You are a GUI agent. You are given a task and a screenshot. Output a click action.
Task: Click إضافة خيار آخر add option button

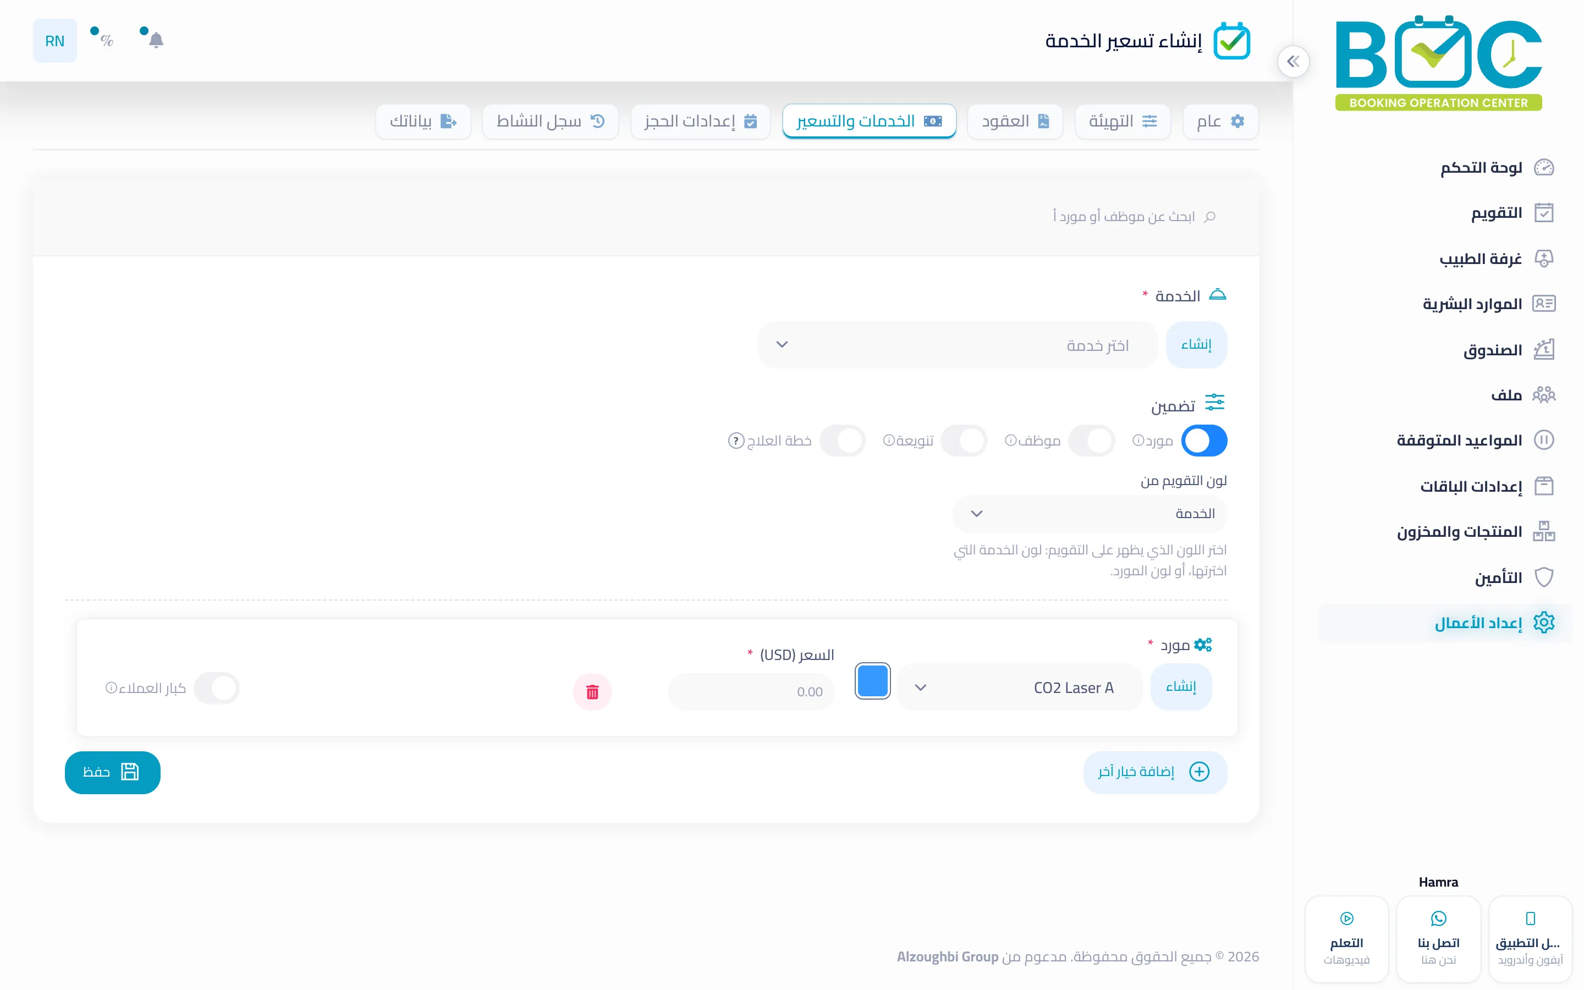1154,773
